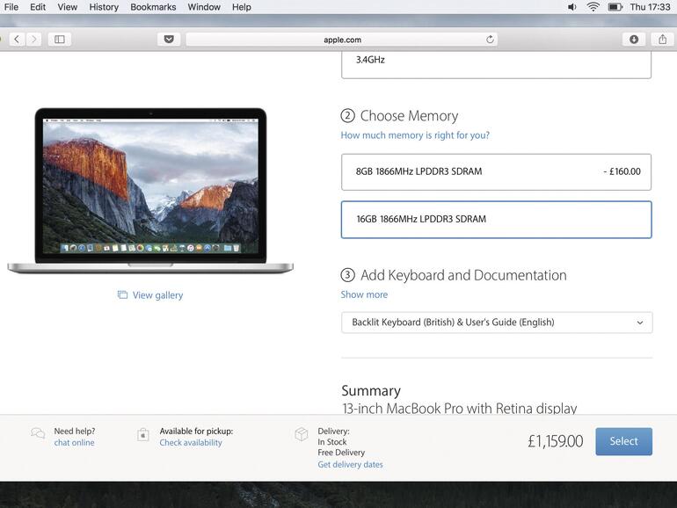Viewport: 677px width, 508px height.
Task: Go back with the Safari back arrow
Action: [17, 40]
